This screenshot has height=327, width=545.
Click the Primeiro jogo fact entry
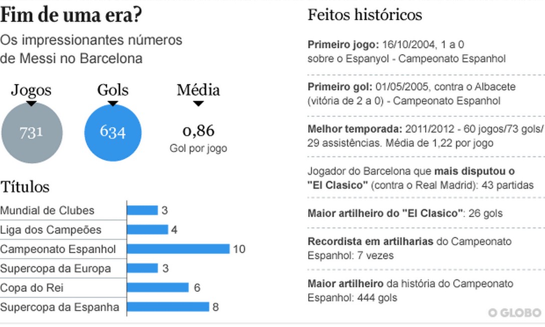(x=406, y=52)
